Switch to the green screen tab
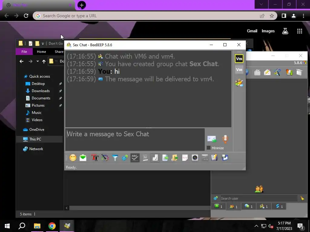 (218, 206)
